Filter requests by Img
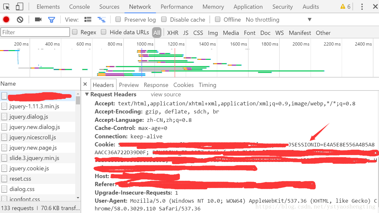379x213 pixels. 213,33
